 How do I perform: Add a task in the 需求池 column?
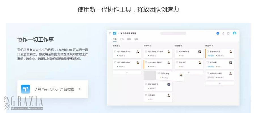(127, 73)
